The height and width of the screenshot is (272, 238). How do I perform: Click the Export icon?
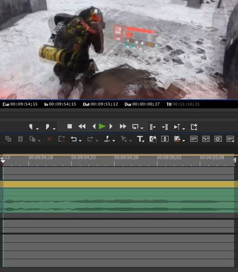(194, 127)
